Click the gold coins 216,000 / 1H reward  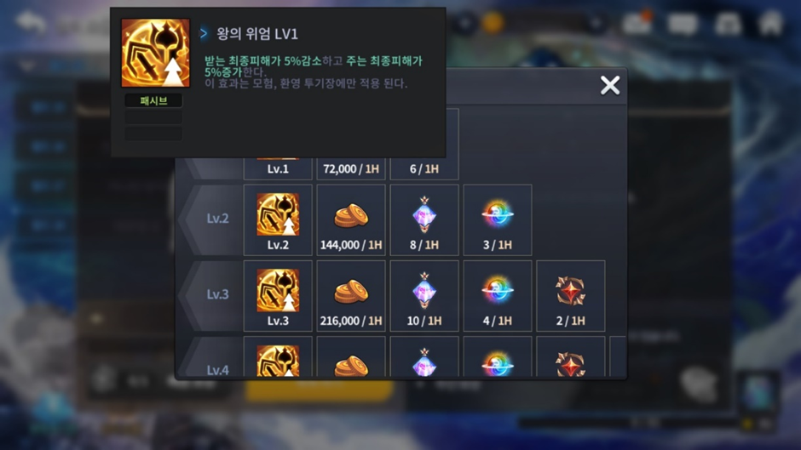coord(351,296)
